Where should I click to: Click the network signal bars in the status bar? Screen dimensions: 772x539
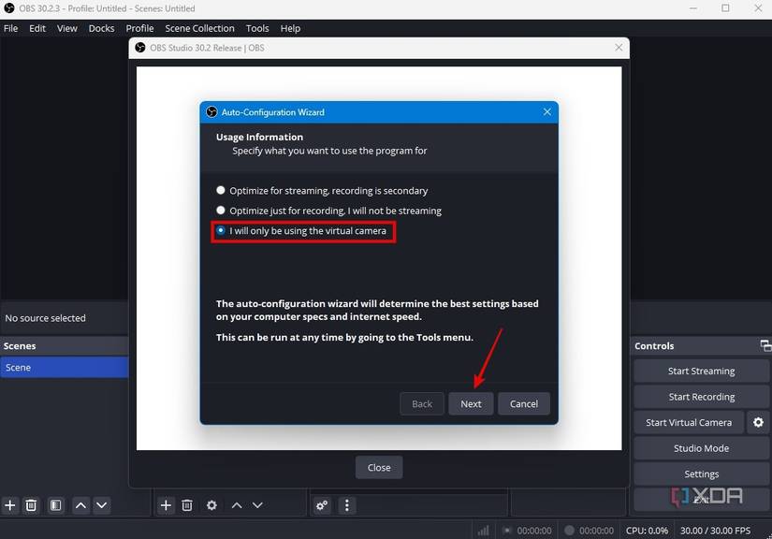(x=485, y=529)
